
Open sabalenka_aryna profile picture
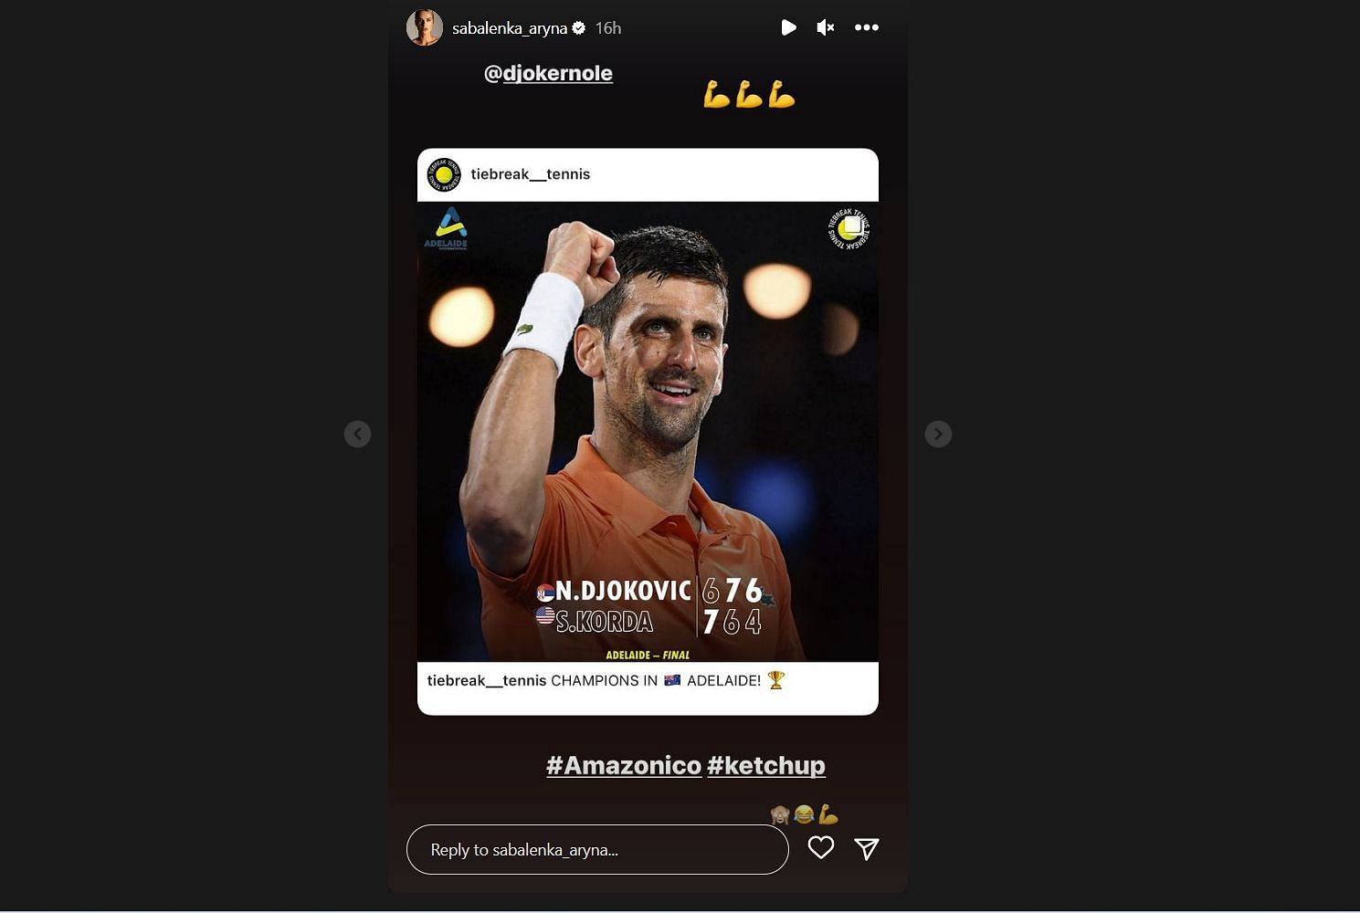424,27
